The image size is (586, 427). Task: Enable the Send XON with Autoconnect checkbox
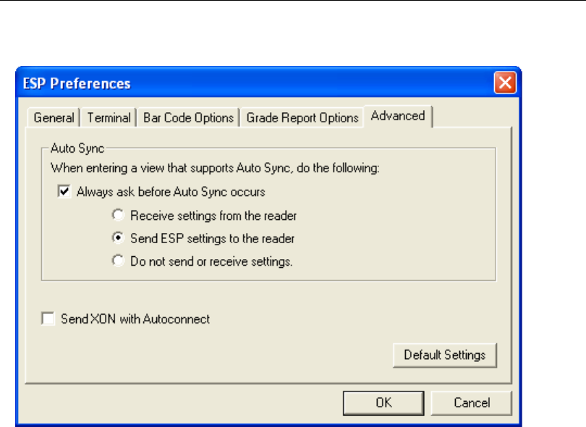(x=48, y=318)
